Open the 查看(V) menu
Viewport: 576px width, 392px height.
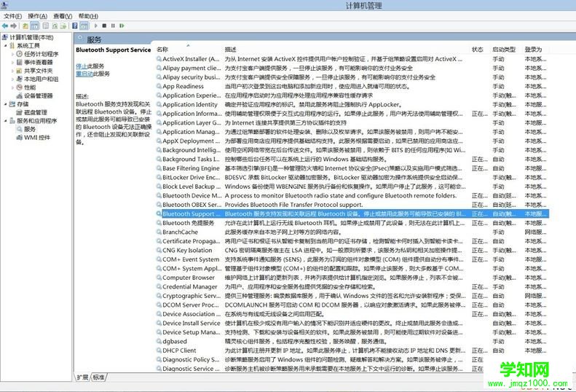(x=63, y=16)
